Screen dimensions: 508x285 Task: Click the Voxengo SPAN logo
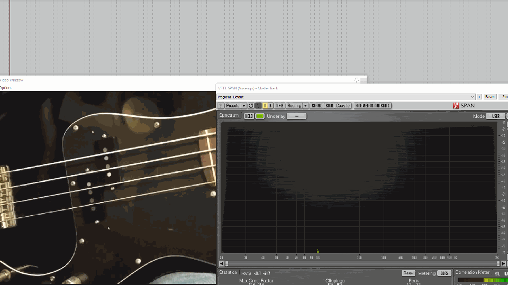(x=464, y=106)
